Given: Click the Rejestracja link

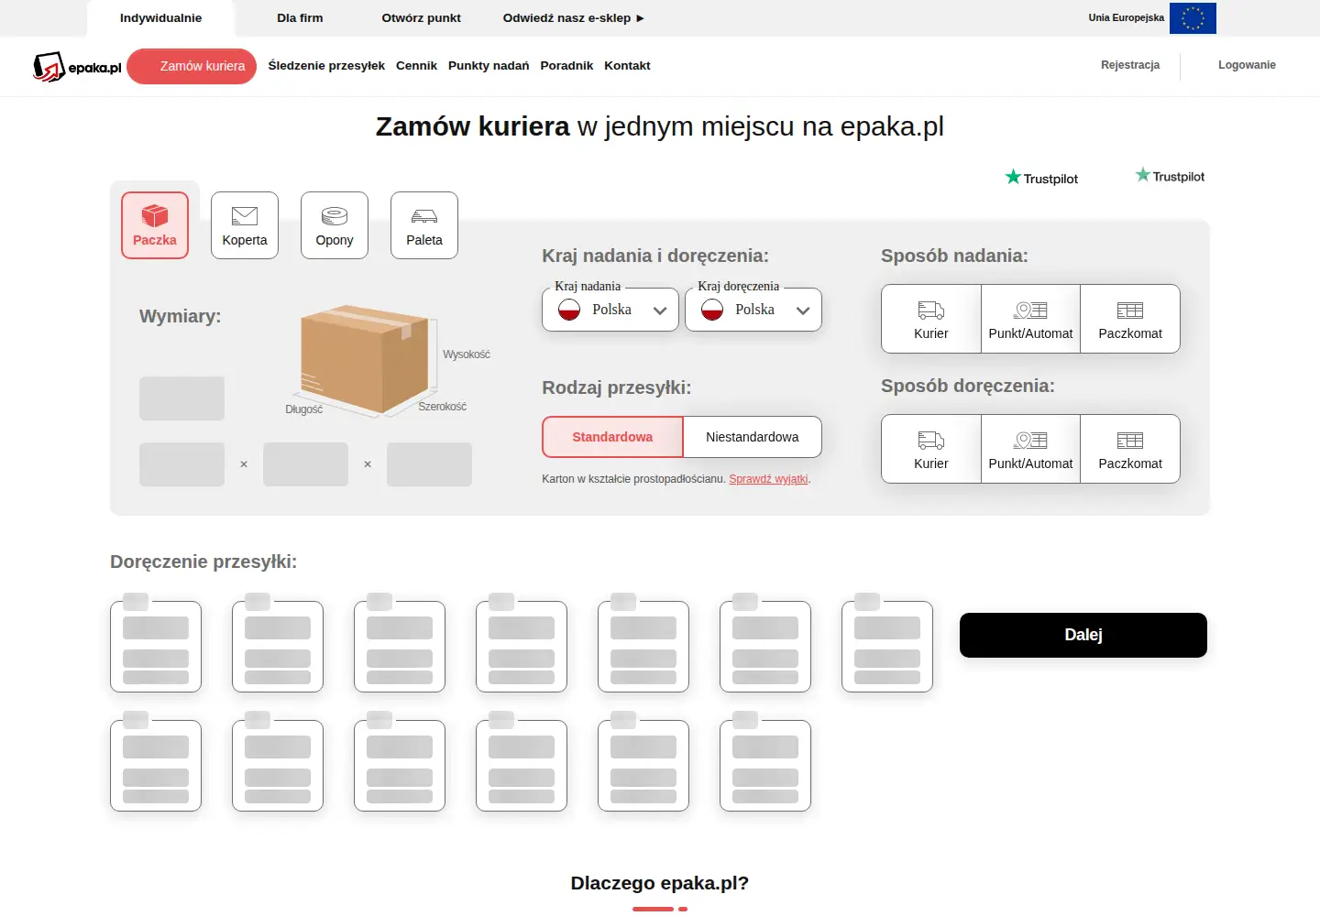Looking at the screenshot, I should [1130, 65].
